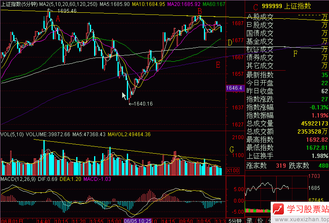
Task: Click the DEA:1.20 readout
Action: (70, 179)
